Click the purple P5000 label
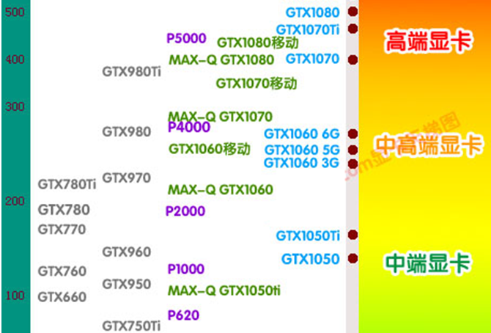Image resolution: width=491 pixels, height=333 pixels. point(186,38)
